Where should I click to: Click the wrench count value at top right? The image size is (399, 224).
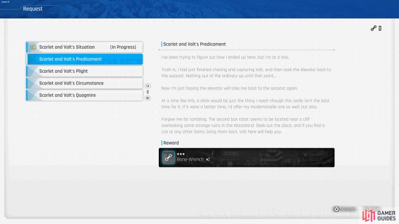(380, 28)
